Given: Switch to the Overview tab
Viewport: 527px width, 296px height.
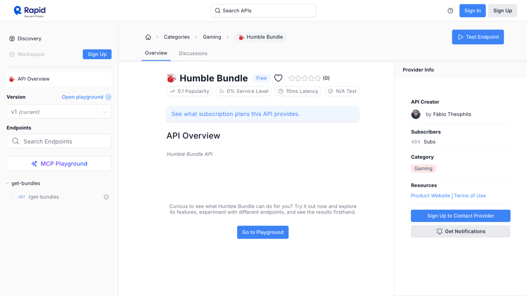Looking at the screenshot, I should point(156,53).
